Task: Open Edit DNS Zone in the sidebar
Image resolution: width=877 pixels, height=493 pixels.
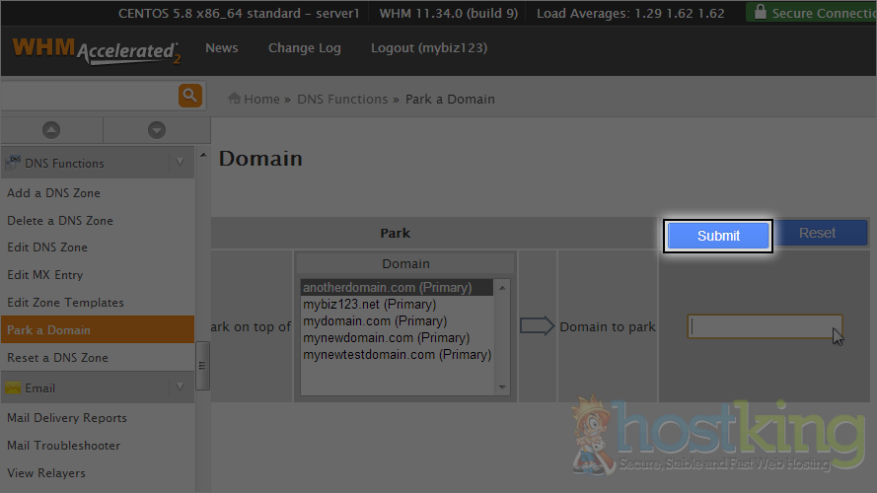Action: 47,247
